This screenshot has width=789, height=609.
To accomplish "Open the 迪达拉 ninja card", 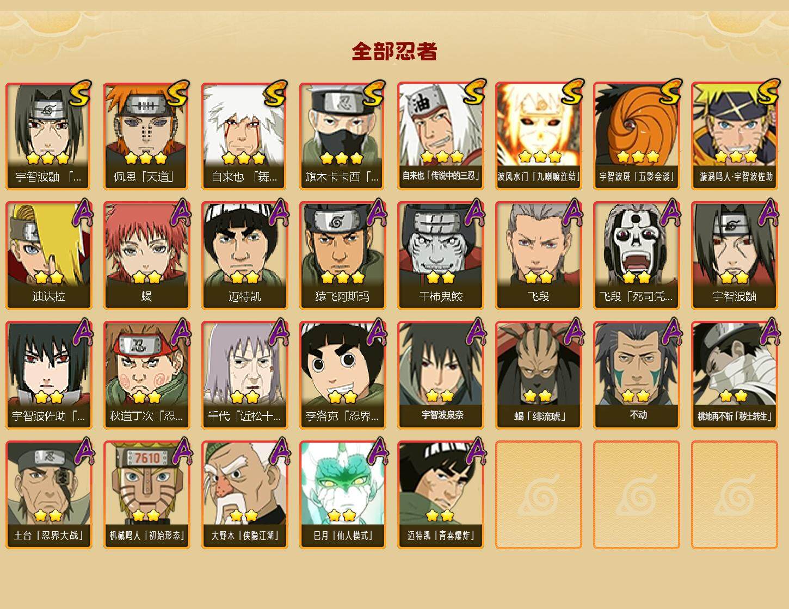I will pyautogui.click(x=48, y=256).
